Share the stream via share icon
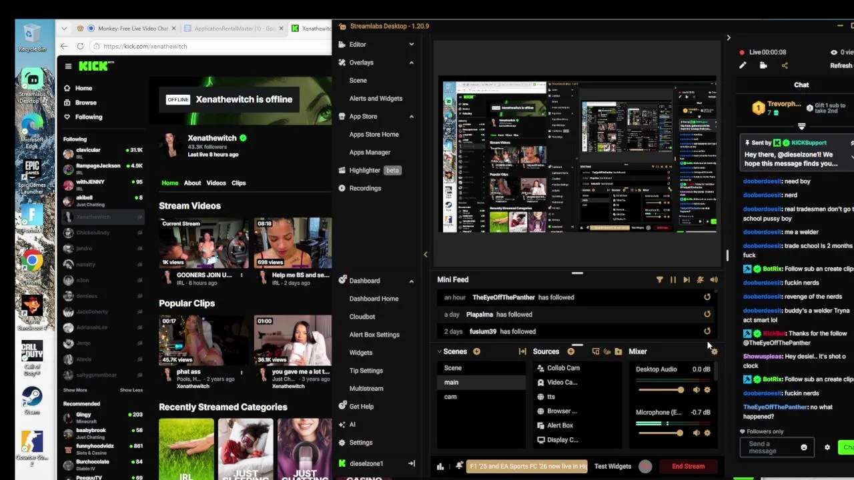 coord(785,65)
